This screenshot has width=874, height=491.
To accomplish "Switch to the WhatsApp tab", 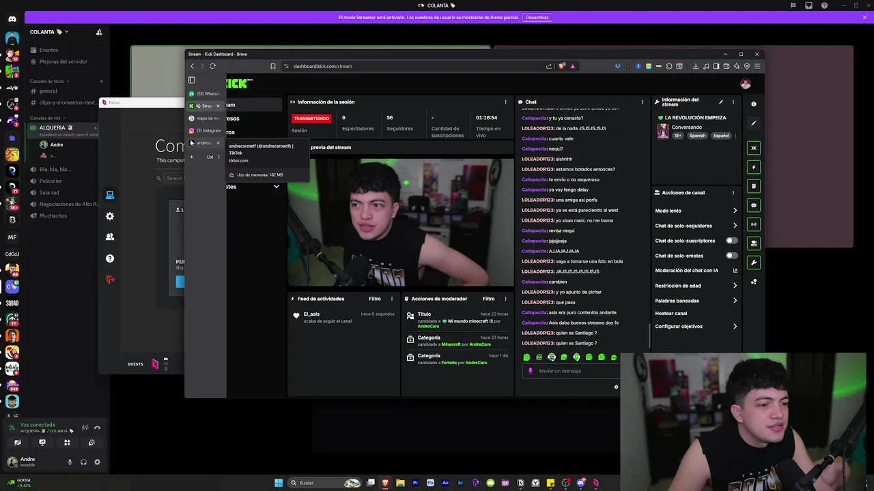I will pos(206,93).
